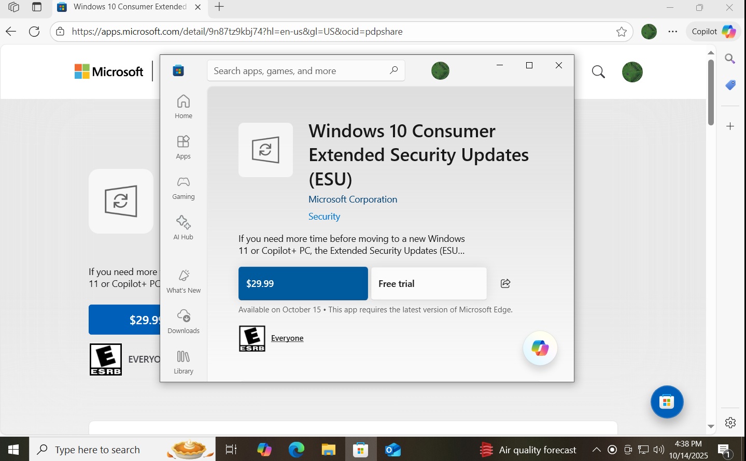Open the Gaming section
Image resolution: width=746 pixels, height=461 pixels.
[x=184, y=188]
